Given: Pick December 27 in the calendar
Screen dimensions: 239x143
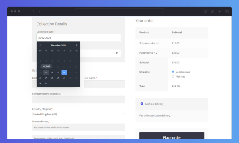Looking at the screenshot, I should 64,78.
